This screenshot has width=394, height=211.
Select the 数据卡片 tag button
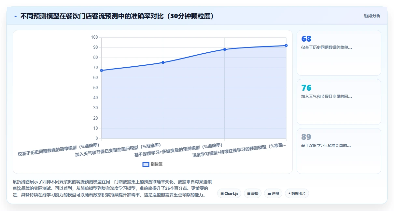297,193
